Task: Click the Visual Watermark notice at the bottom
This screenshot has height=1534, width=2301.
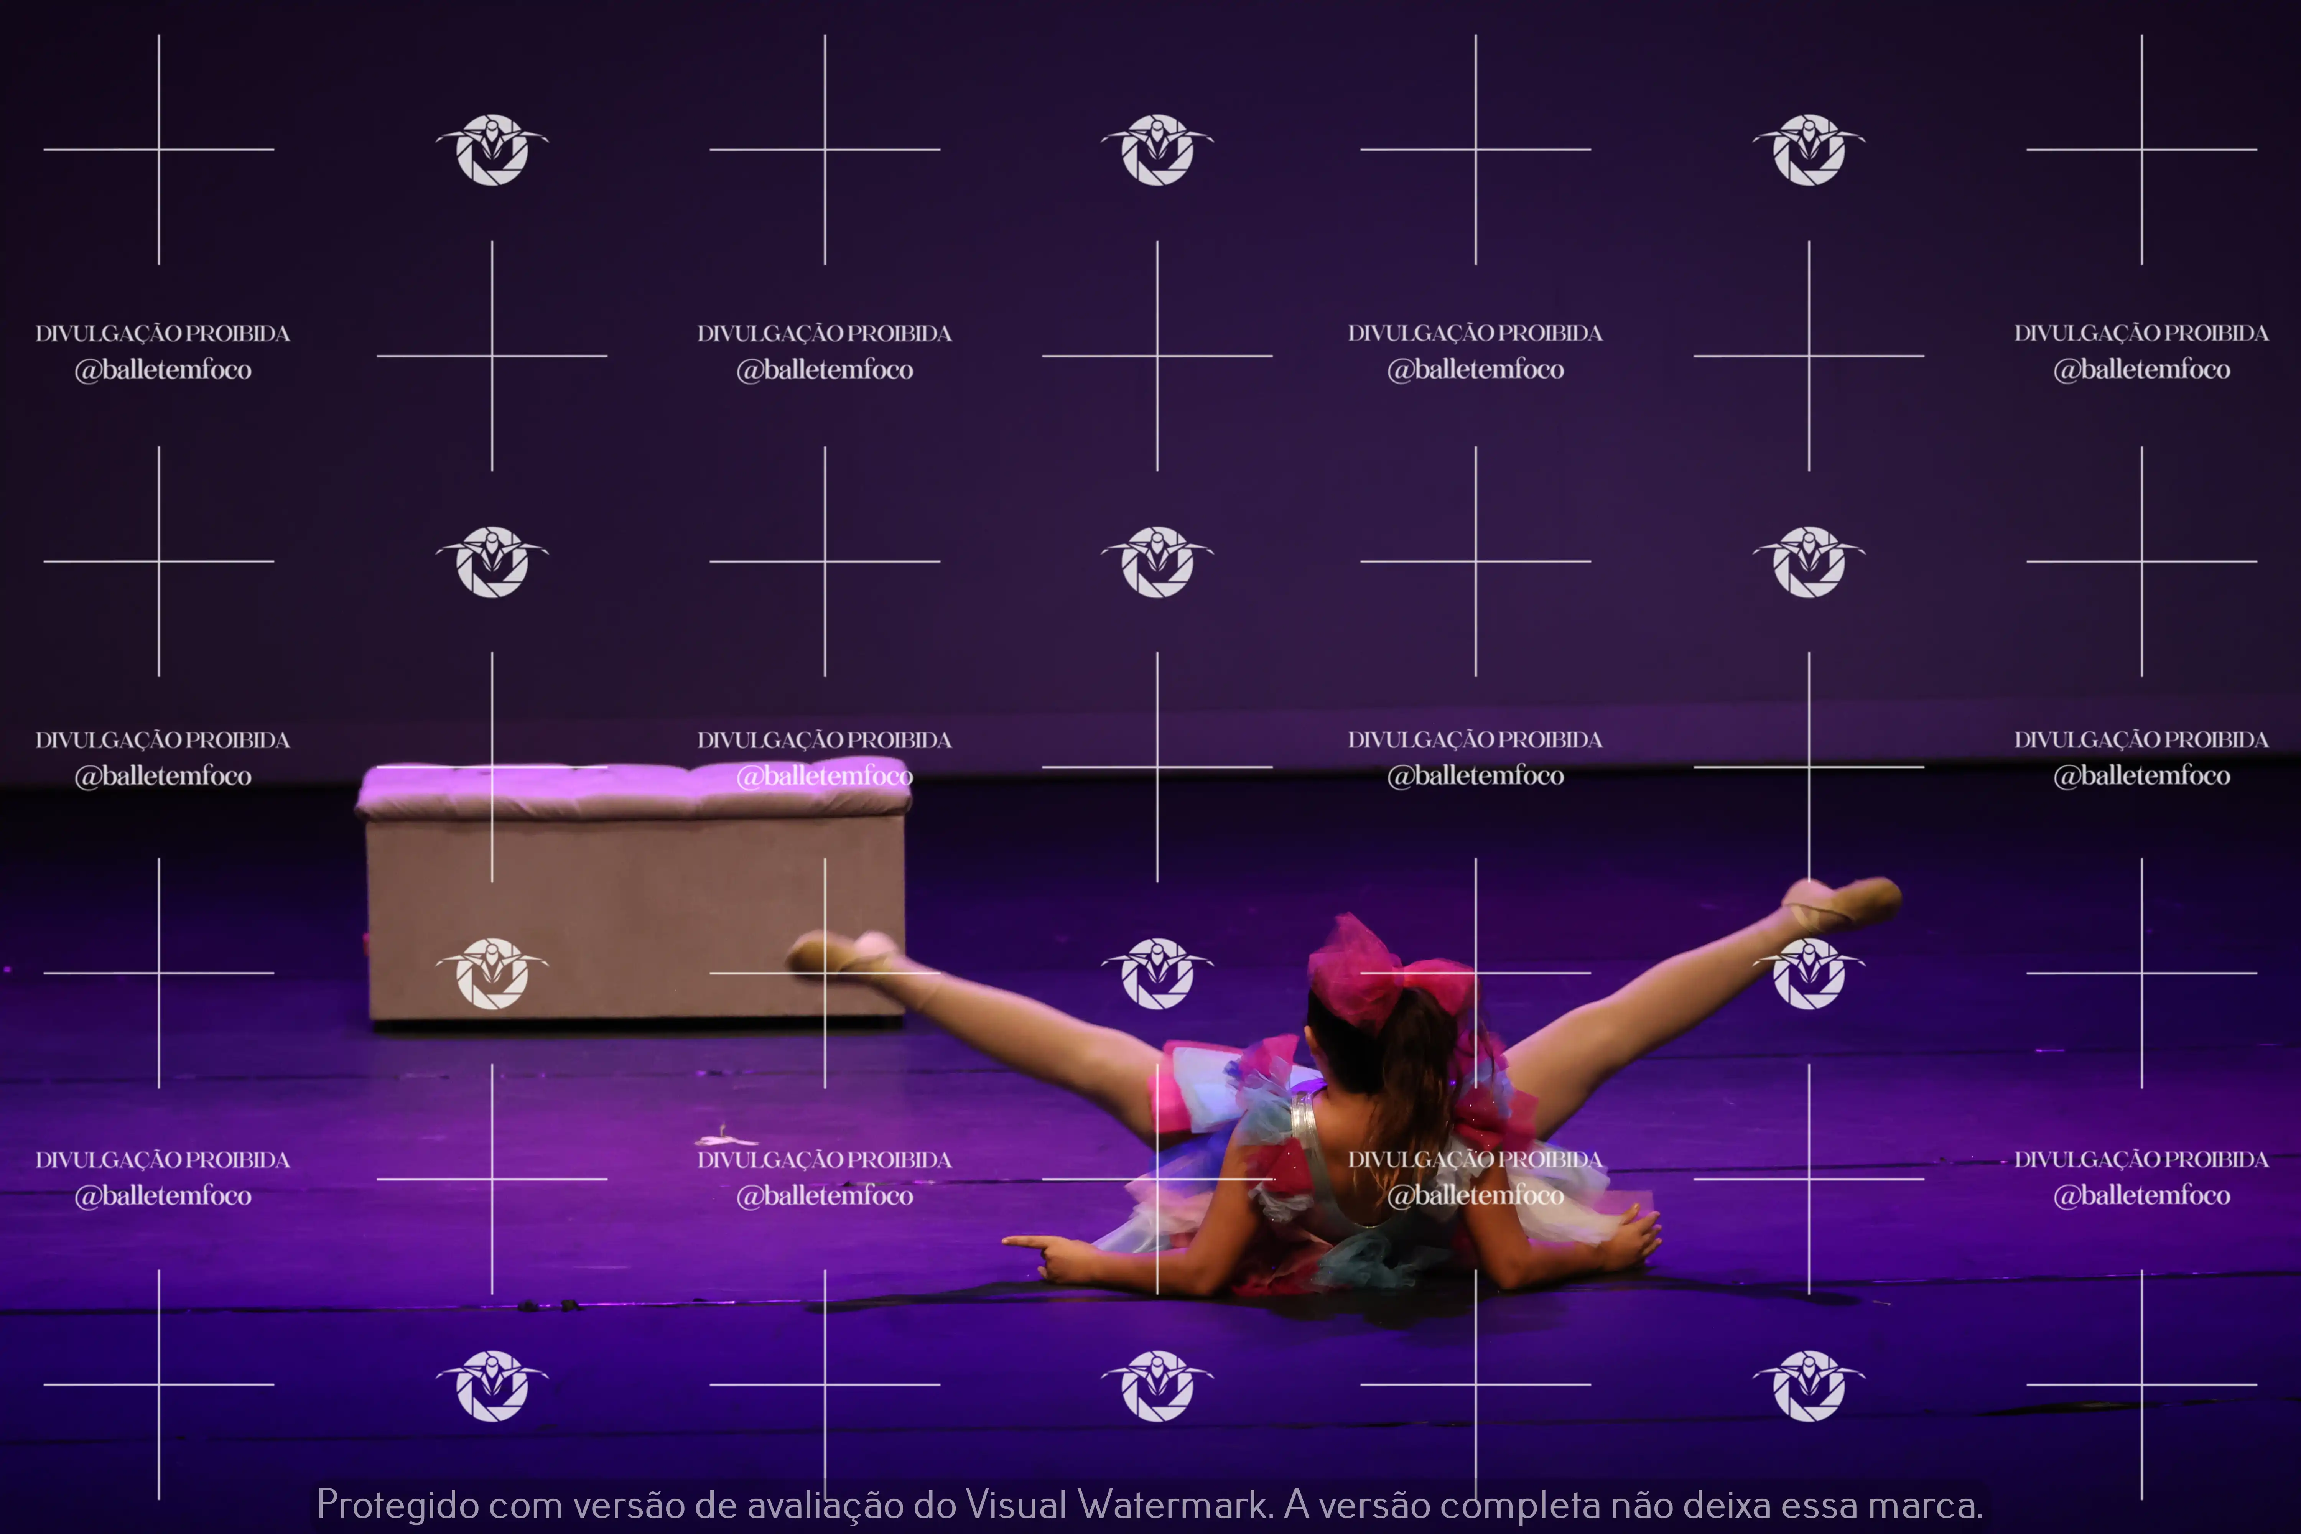Action: pos(1149,1504)
